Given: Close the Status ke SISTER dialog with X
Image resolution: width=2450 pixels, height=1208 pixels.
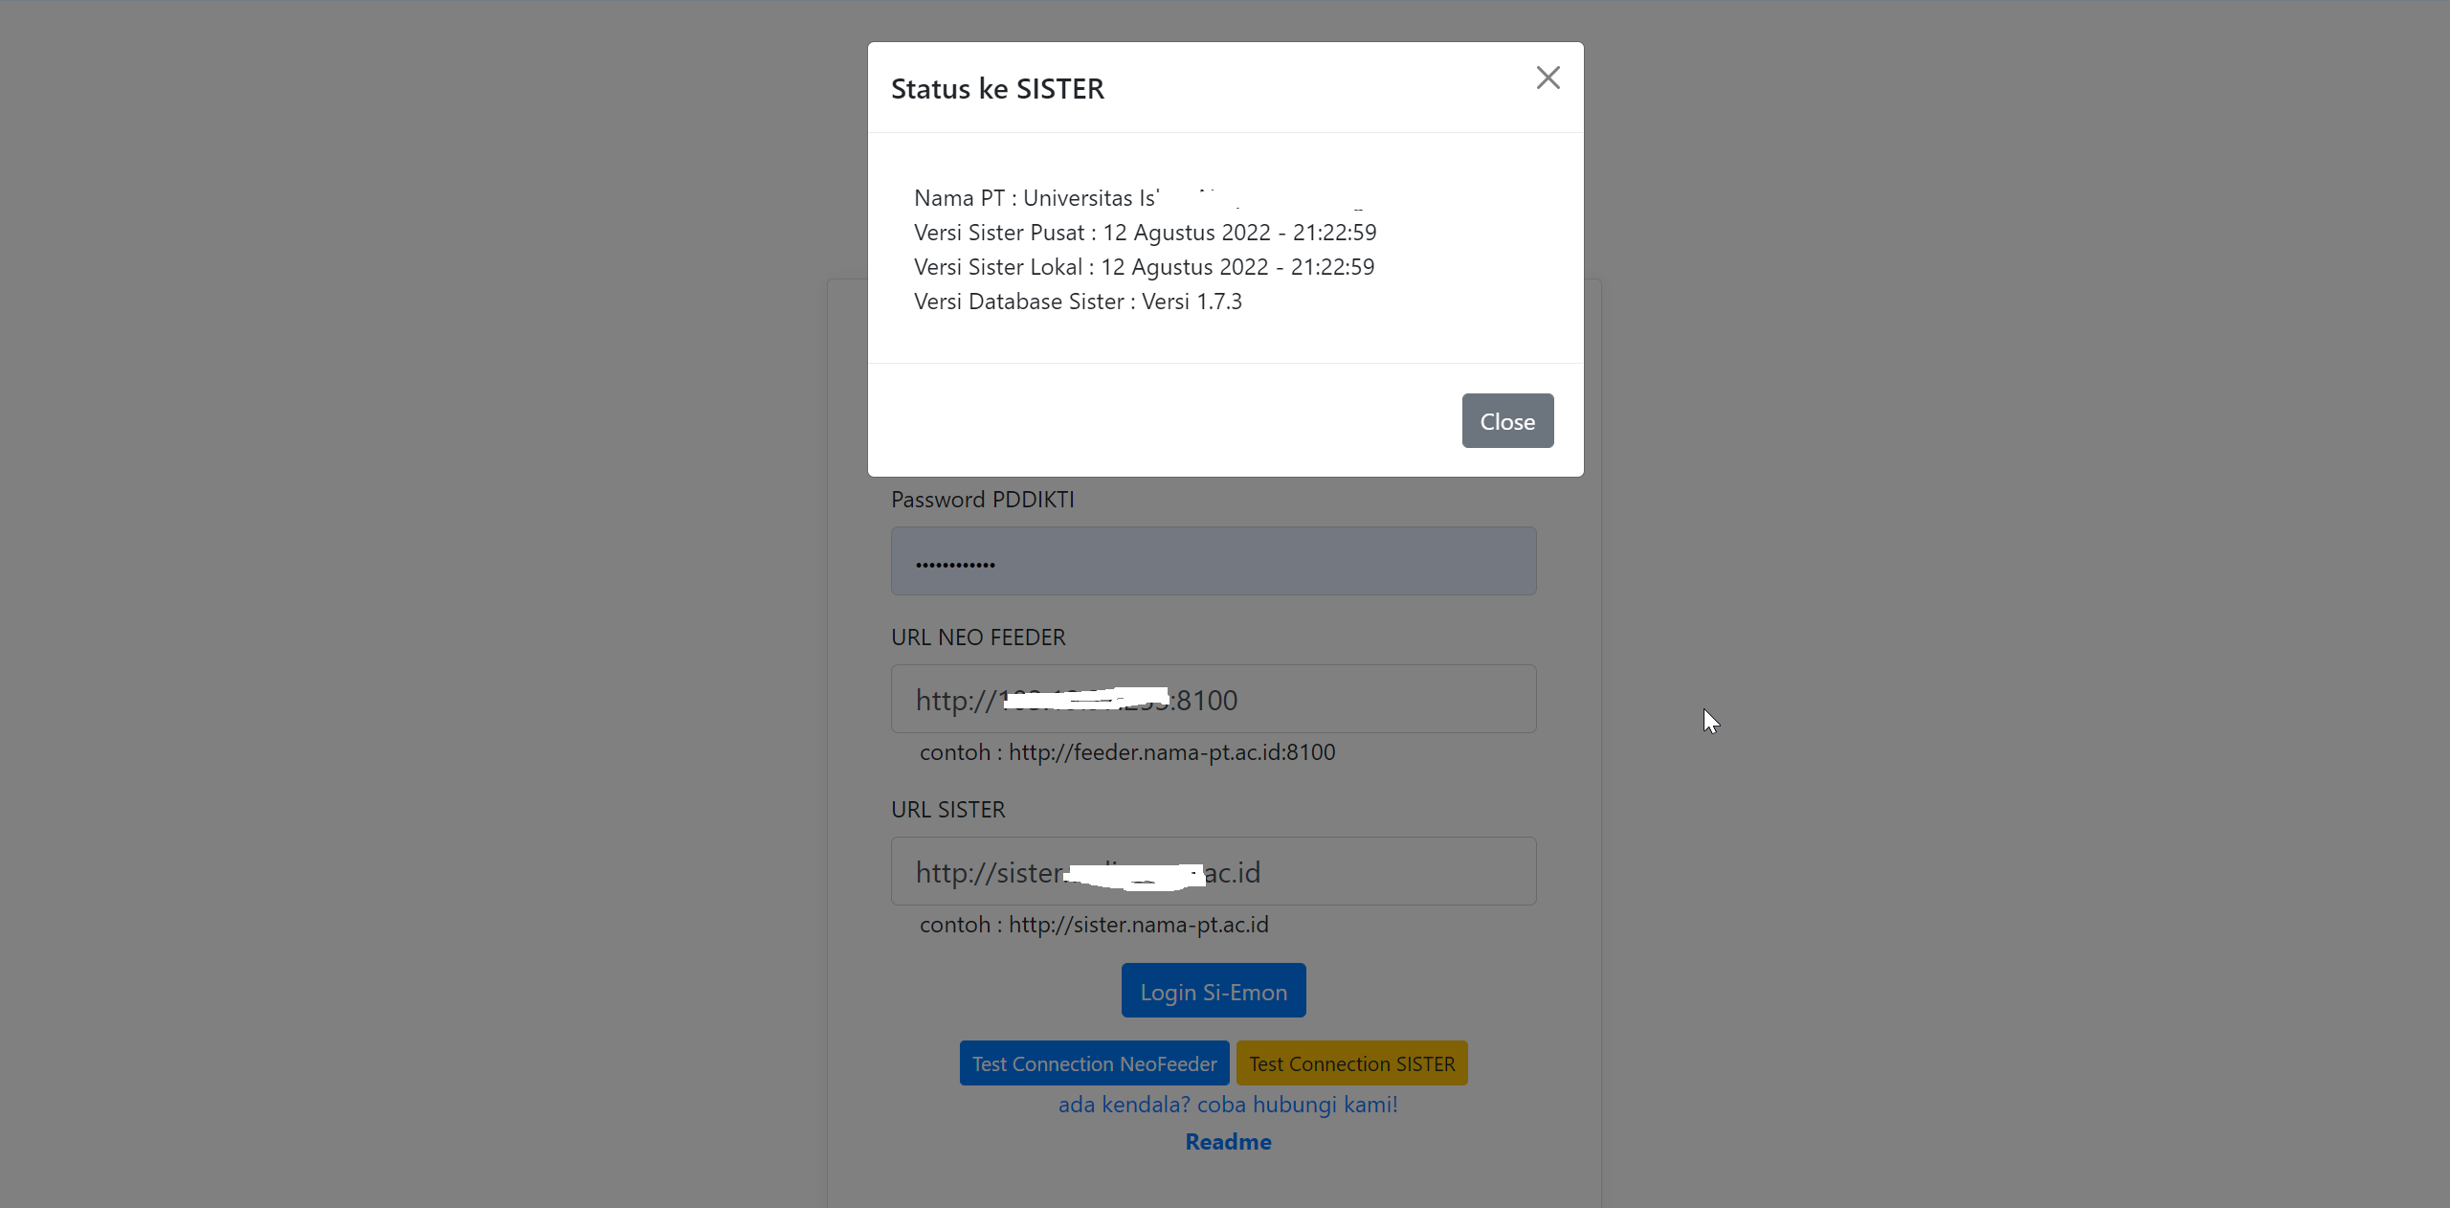Looking at the screenshot, I should coord(1548,78).
